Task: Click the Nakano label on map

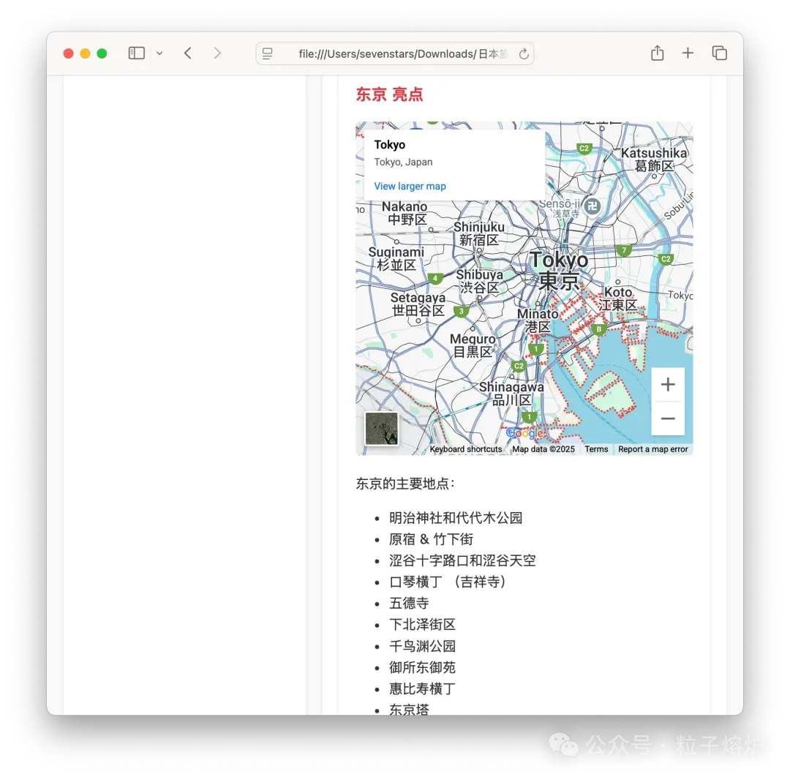Action: (405, 213)
